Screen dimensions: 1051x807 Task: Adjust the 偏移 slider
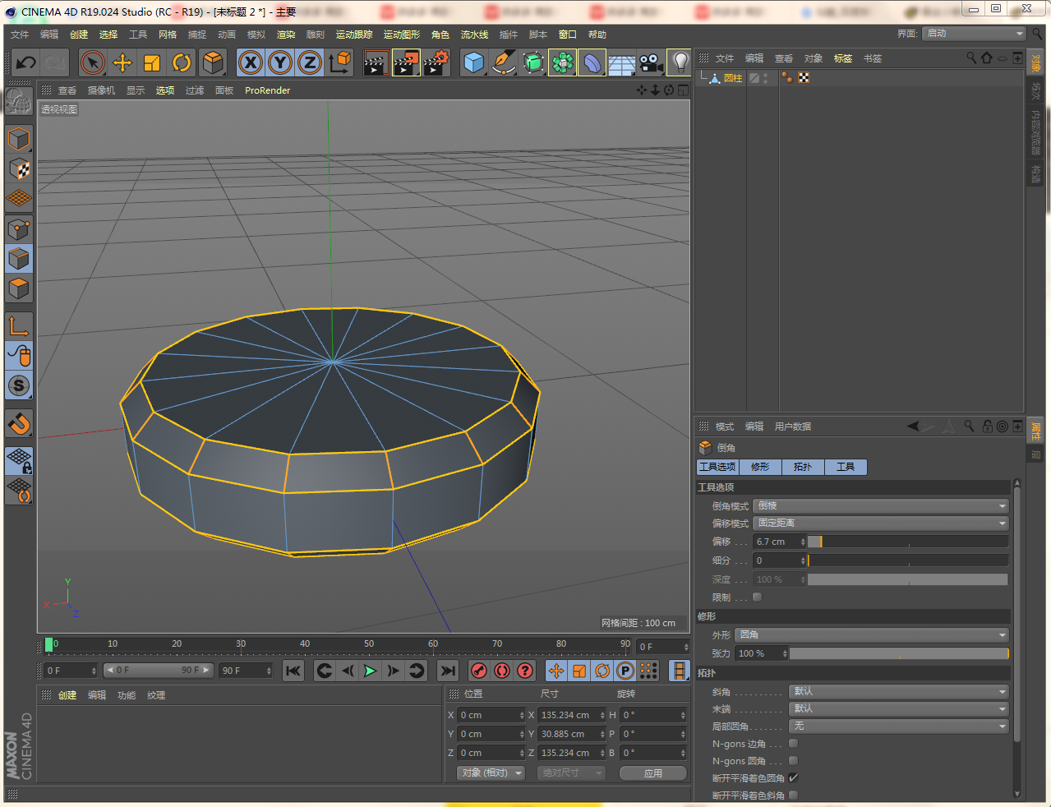(x=908, y=542)
